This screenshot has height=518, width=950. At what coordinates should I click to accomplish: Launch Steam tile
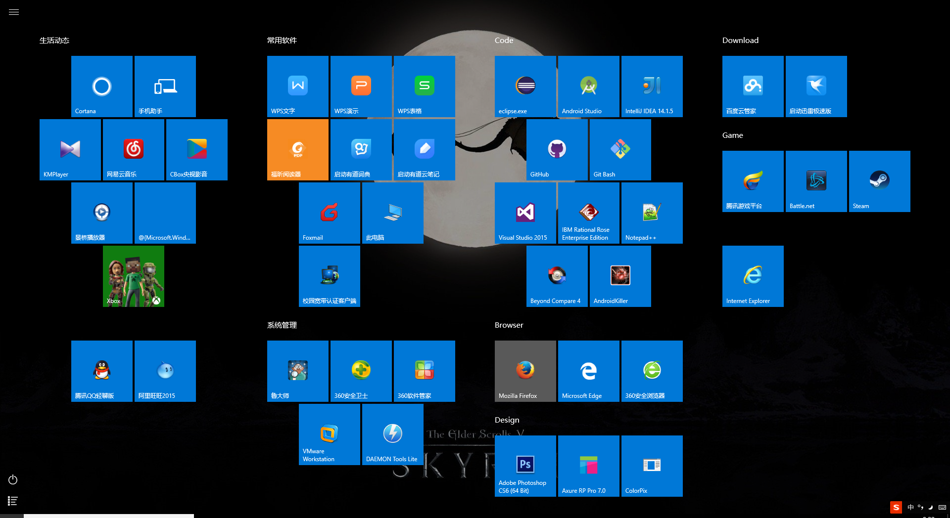coord(880,181)
